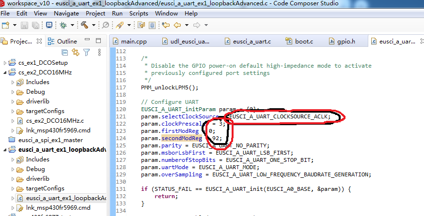This screenshot has width=424, height=216.
Task: Maximize the Project Explorer panel
Action: pos(98,41)
